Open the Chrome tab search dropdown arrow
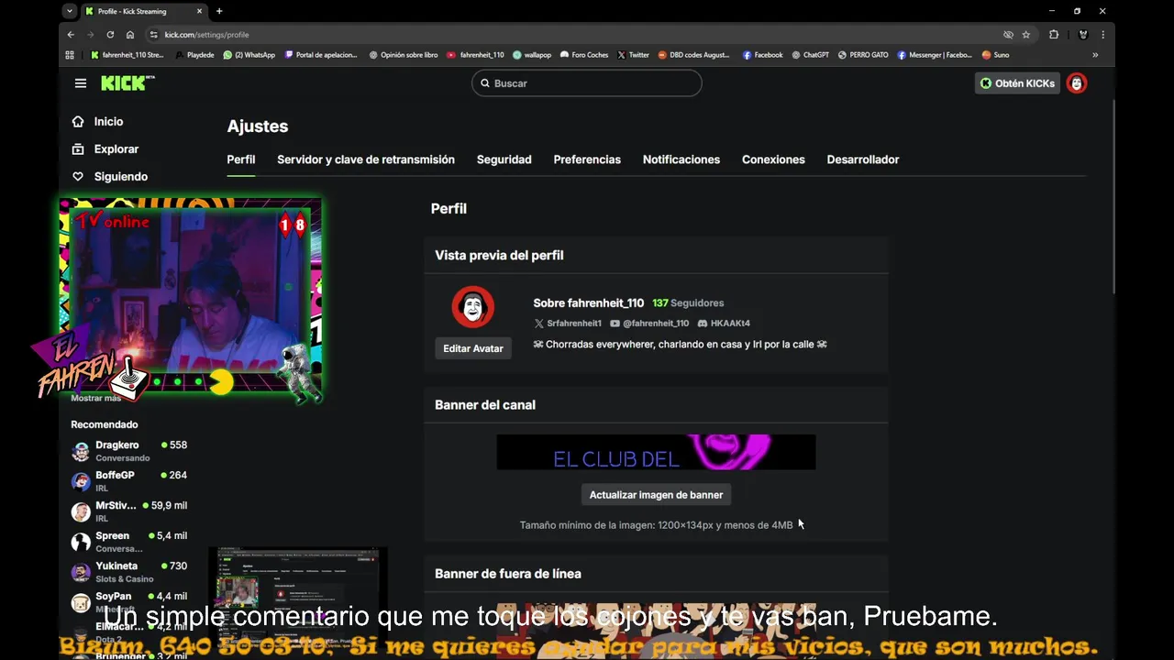Screen dimensions: 1174x660 coord(70,11)
